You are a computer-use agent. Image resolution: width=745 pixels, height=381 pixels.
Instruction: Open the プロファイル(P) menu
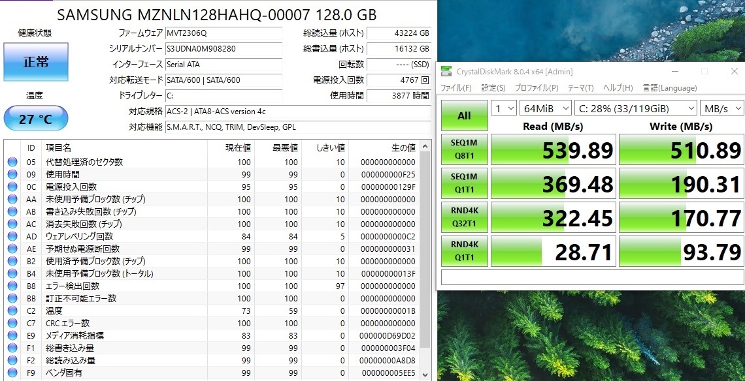tap(537, 88)
